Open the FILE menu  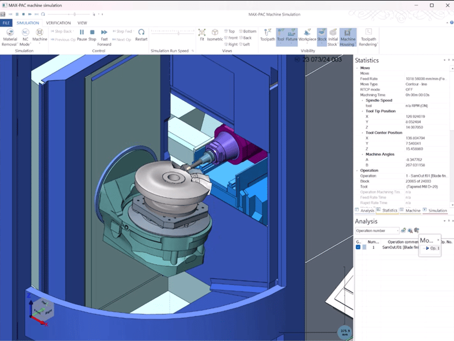(6, 23)
